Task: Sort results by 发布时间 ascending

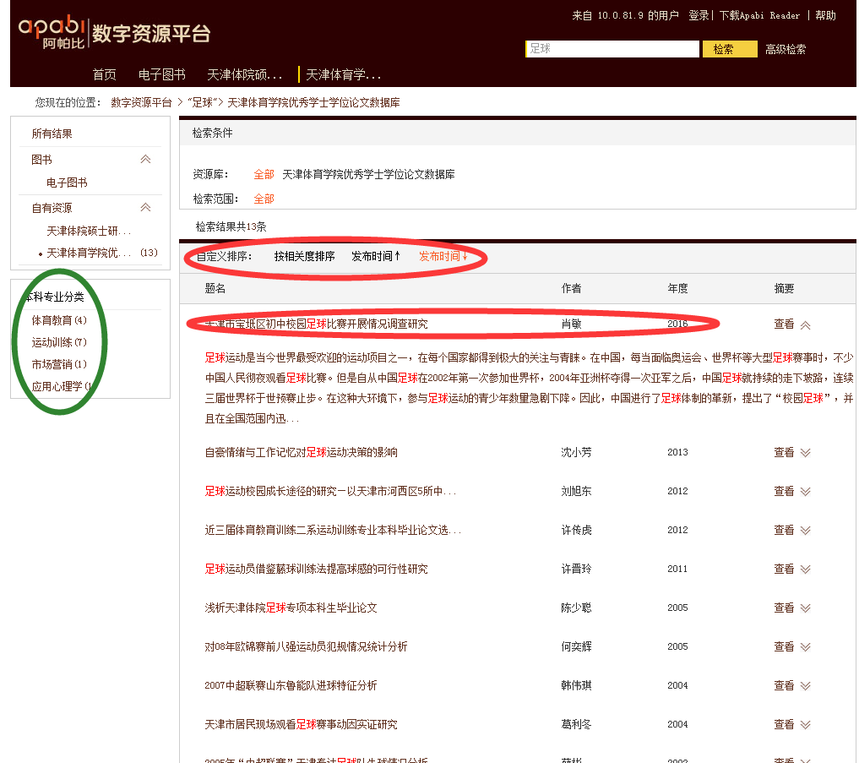Action: pyautogui.click(x=376, y=256)
